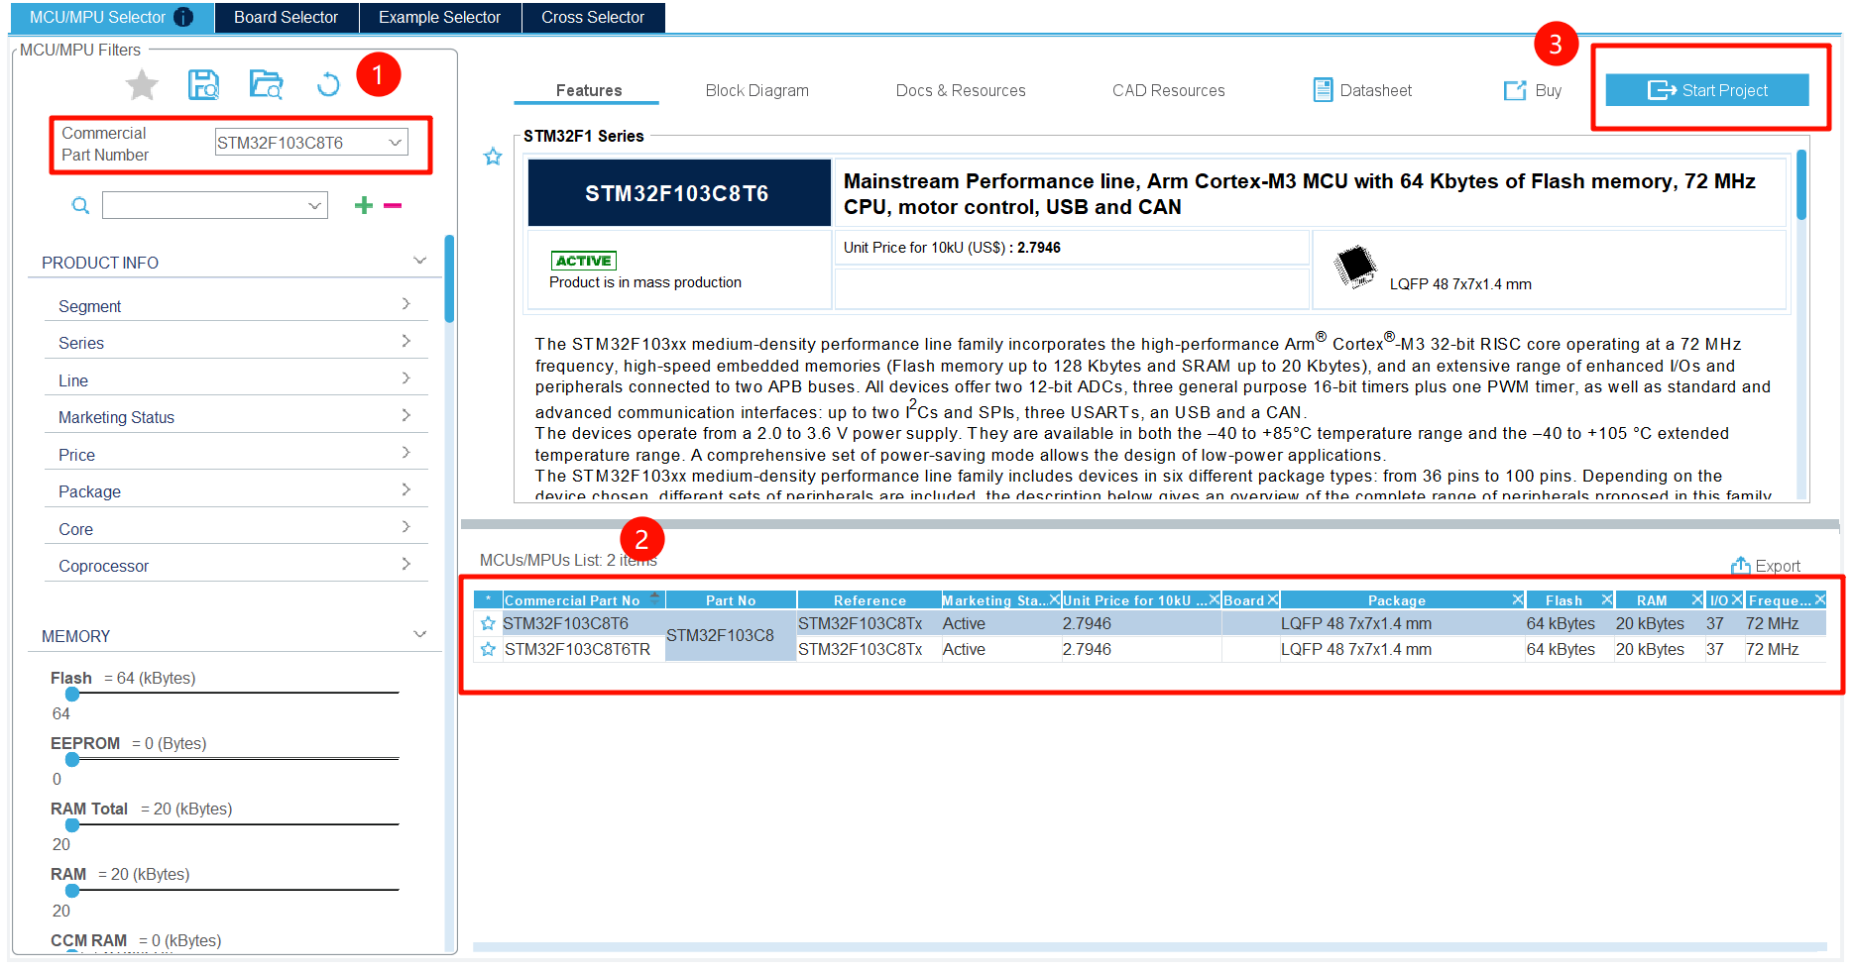Expand the Core filter

click(x=406, y=527)
